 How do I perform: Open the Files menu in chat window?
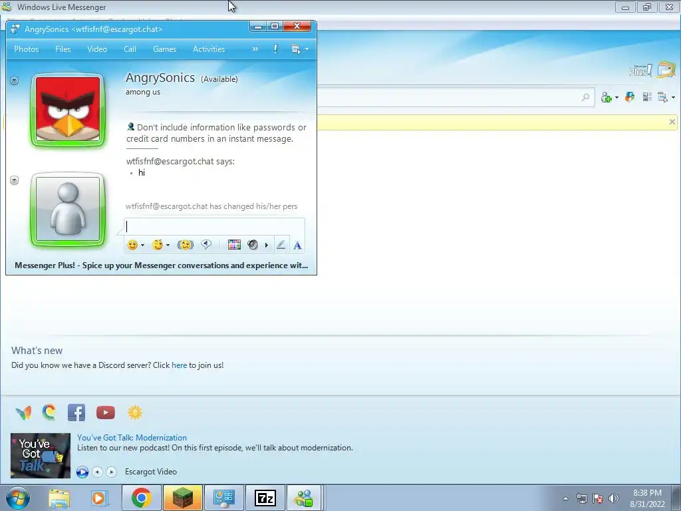coord(63,49)
